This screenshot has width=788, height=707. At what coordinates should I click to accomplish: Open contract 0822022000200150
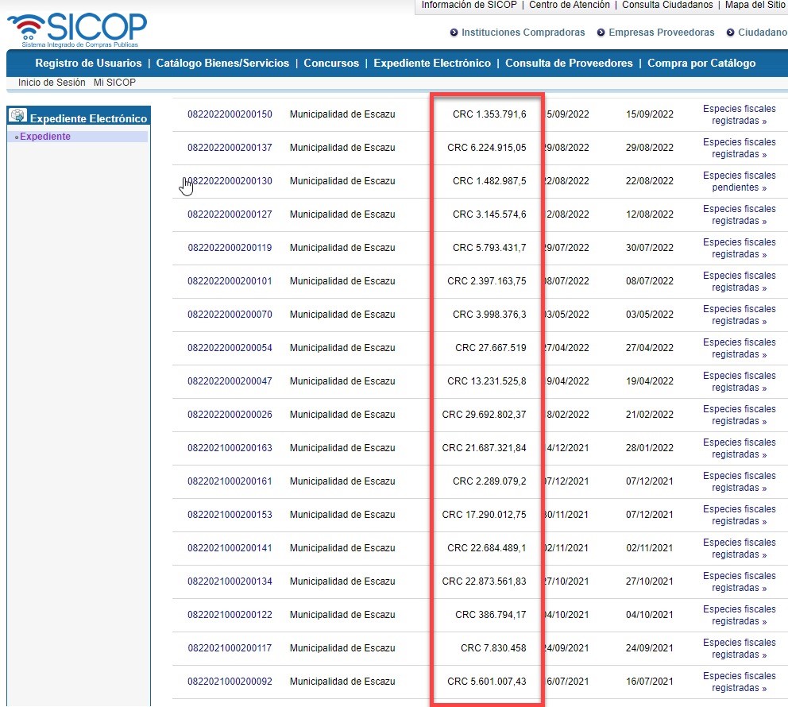230,114
